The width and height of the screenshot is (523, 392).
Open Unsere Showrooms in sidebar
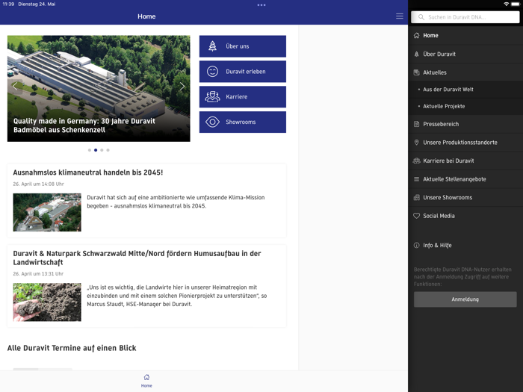[465, 197]
